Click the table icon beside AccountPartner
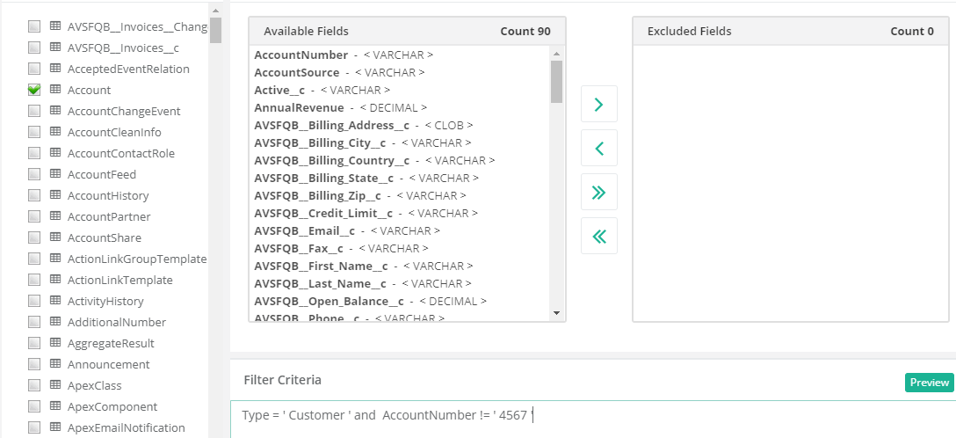 (x=54, y=216)
